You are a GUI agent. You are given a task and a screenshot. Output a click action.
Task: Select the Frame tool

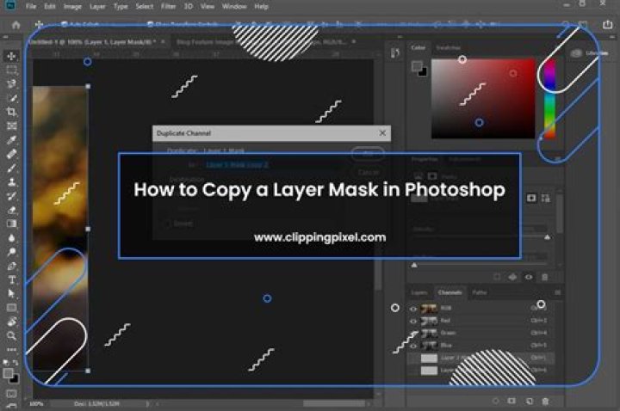tap(11, 126)
